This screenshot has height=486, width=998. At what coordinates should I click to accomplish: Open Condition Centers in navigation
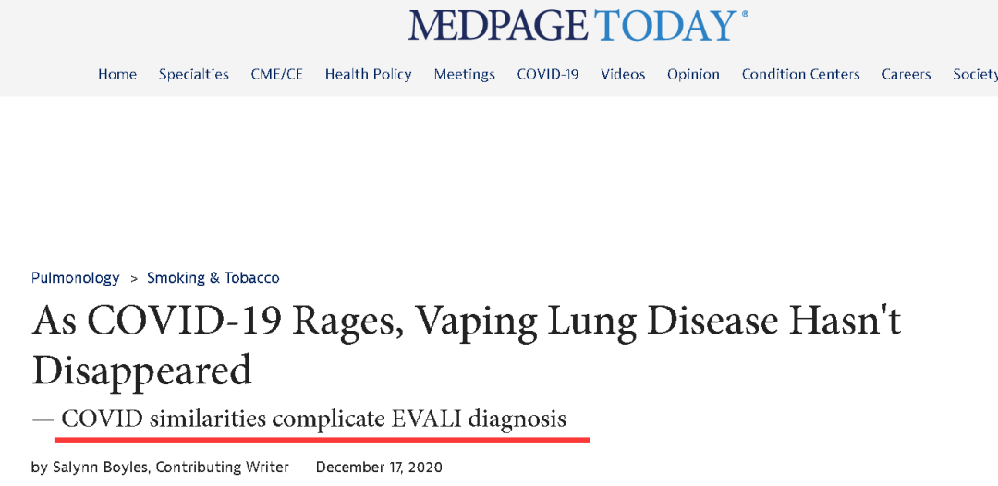pyautogui.click(x=800, y=75)
